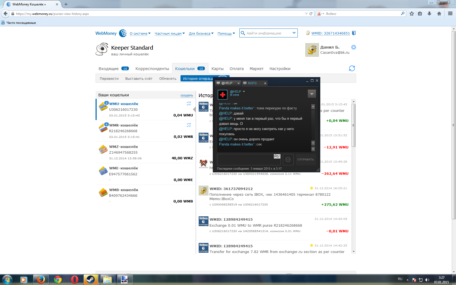Click the chat message input field
The image size is (456, 285).
coord(249,160)
